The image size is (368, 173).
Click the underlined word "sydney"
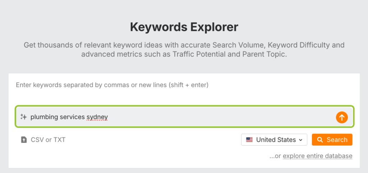[97, 117]
